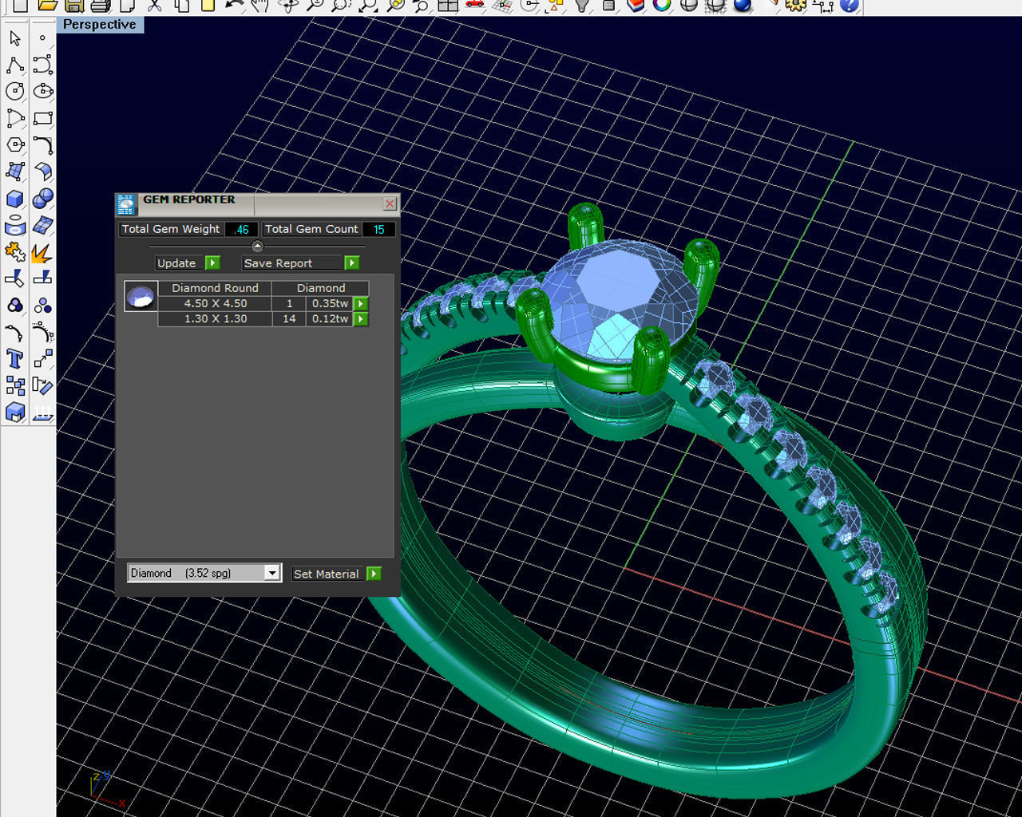Click the curve edit points tool
The height and width of the screenshot is (817, 1022).
click(x=15, y=332)
